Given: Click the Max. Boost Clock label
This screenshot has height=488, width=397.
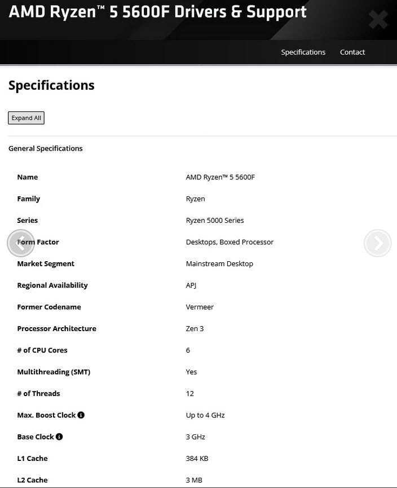Looking at the screenshot, I should point(46,415).
